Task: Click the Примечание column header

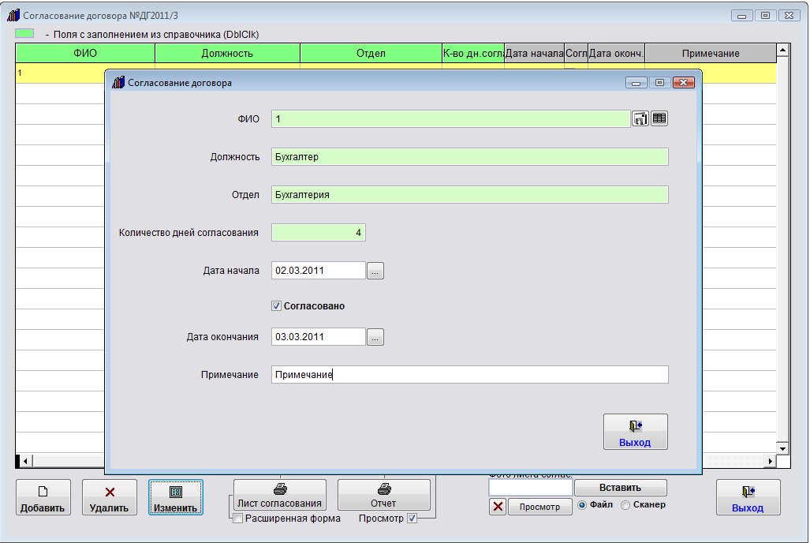Action: 711,53
